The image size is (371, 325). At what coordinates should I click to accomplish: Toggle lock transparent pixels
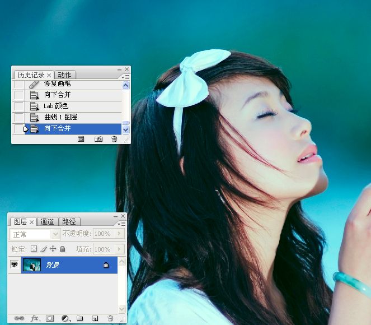point(34,249)
